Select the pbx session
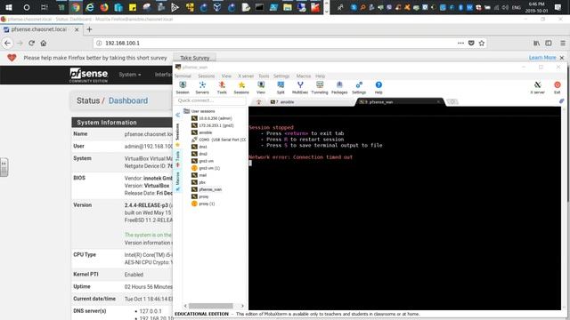The image size is (570, 320). tap(199, 182)
